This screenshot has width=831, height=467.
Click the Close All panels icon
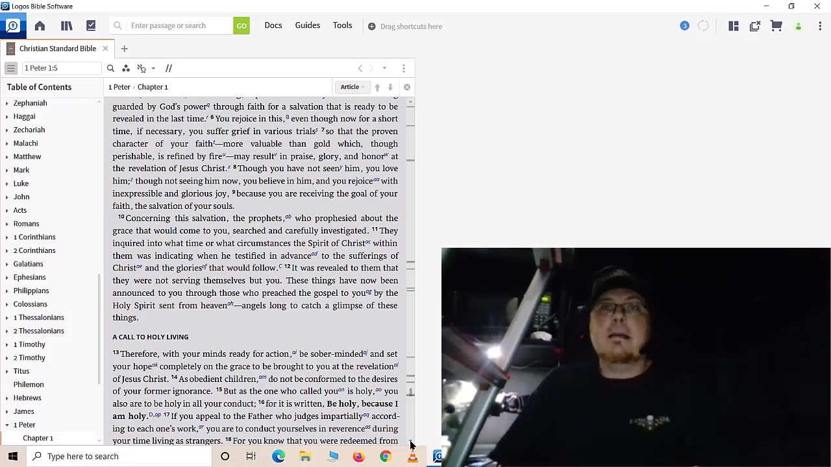[755, 26]
